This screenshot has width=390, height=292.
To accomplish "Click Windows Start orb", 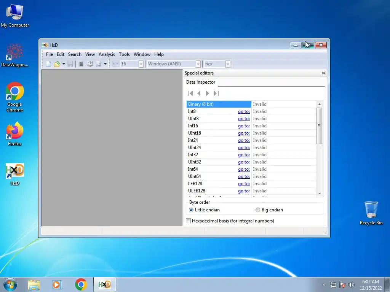I will click(10, 284).
